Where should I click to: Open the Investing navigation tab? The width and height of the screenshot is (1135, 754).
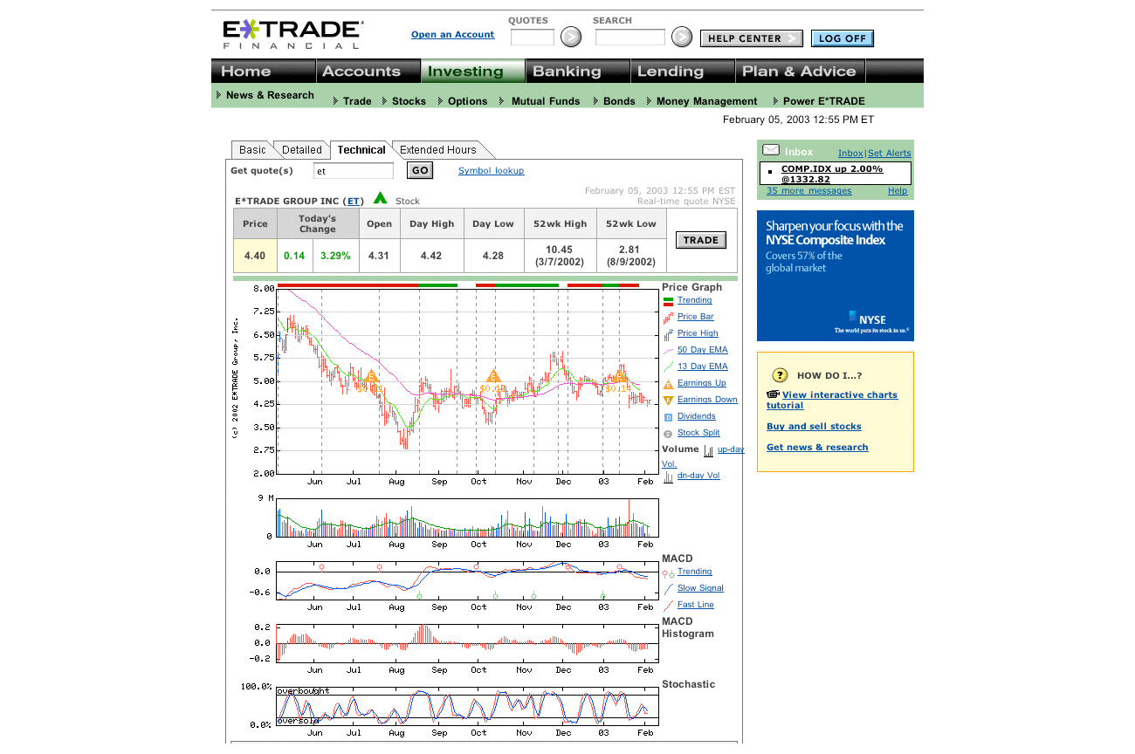(472, 72)
